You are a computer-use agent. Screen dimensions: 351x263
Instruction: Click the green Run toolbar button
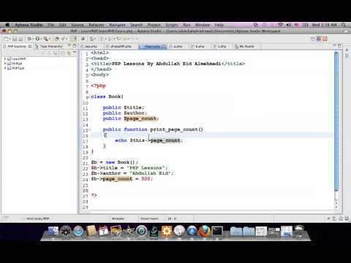pyautogui.click(x=37, y=39)
